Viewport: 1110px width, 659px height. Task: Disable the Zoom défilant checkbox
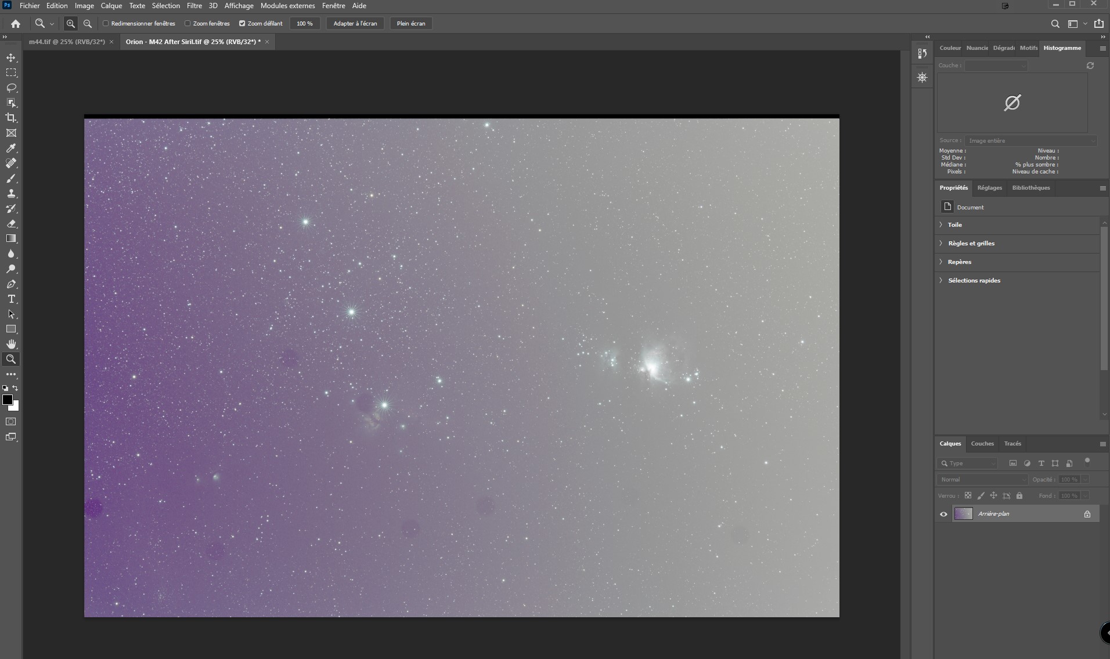(242, 24)
